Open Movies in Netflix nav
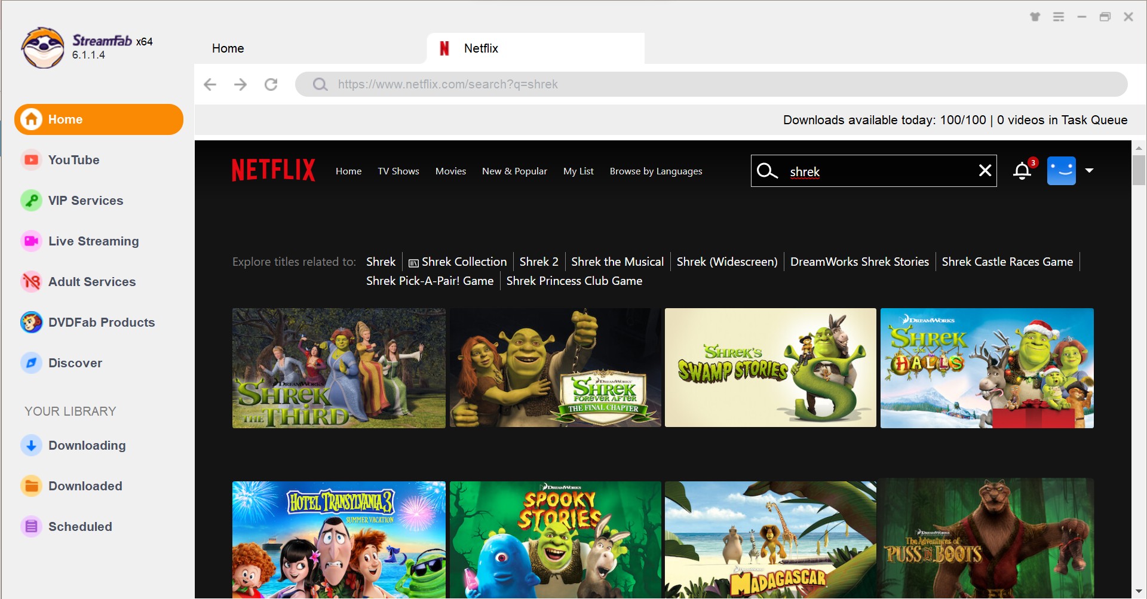Image resolution: width=1147 pixels, height=599 pixels. pyautogui.click(x=450, y=171)
